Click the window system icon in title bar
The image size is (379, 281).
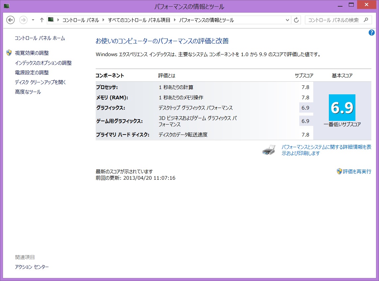pos(7,6)
